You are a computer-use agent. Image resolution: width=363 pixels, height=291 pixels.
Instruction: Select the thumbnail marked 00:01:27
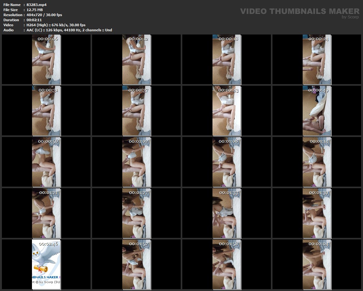136,213
